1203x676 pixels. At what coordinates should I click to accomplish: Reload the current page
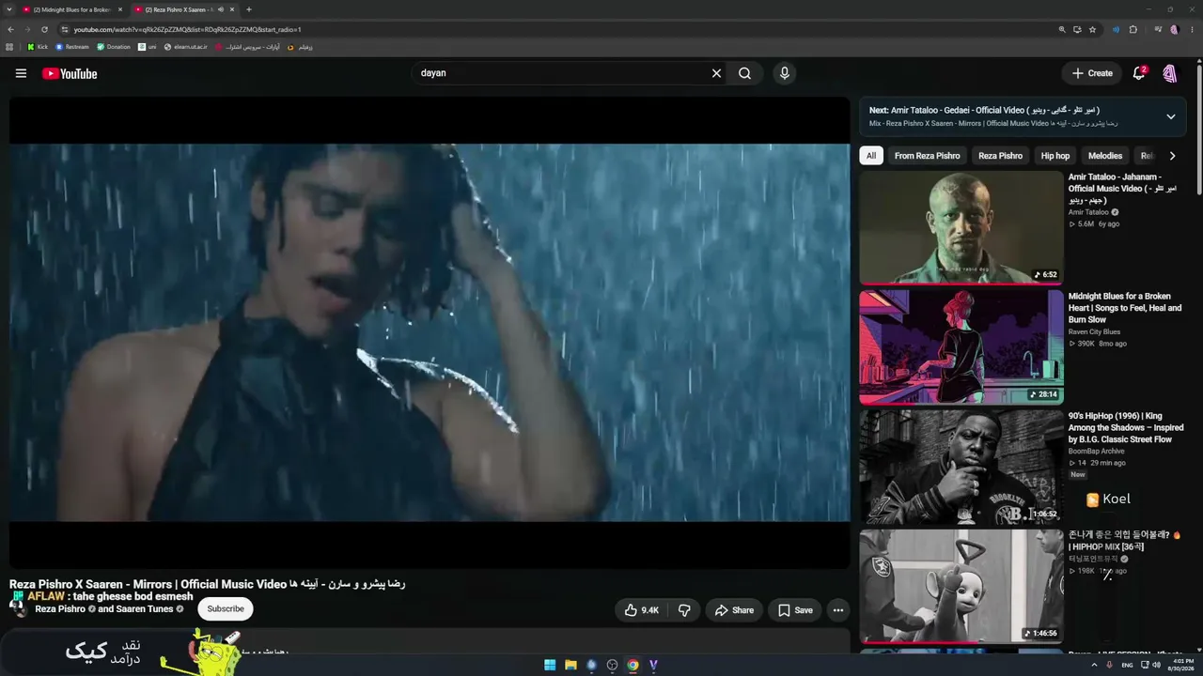(x=44, y=29)
